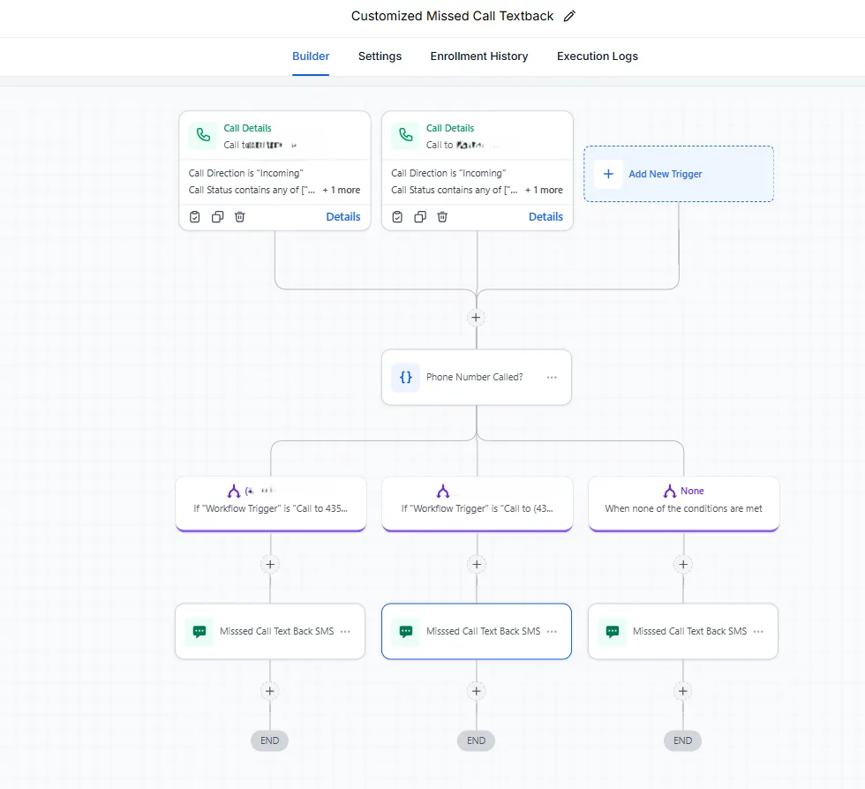This screenshot has height=789, width=865.
Task: Open right Misssed Call Text Back SMS action
Action: click(x=683, y=631)
